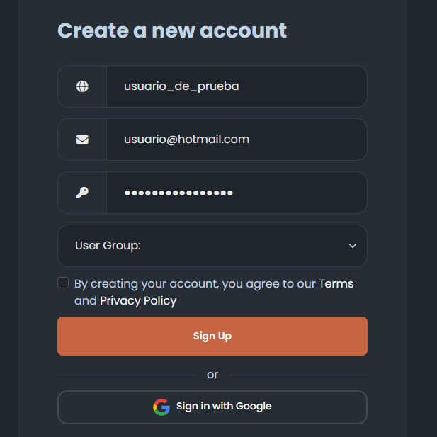This screenshot has width=437, height=437.
Task: Click the divider line right of "or"
Action: 297,375
